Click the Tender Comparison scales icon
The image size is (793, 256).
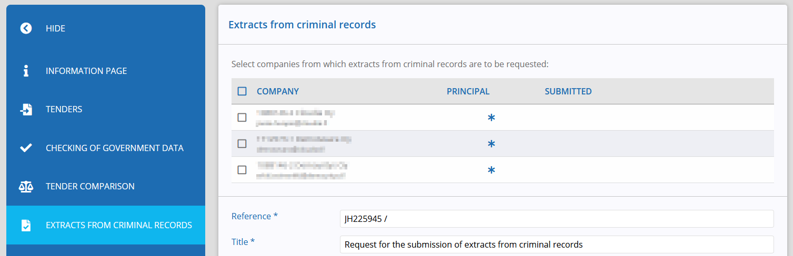[x=26, y=186]
